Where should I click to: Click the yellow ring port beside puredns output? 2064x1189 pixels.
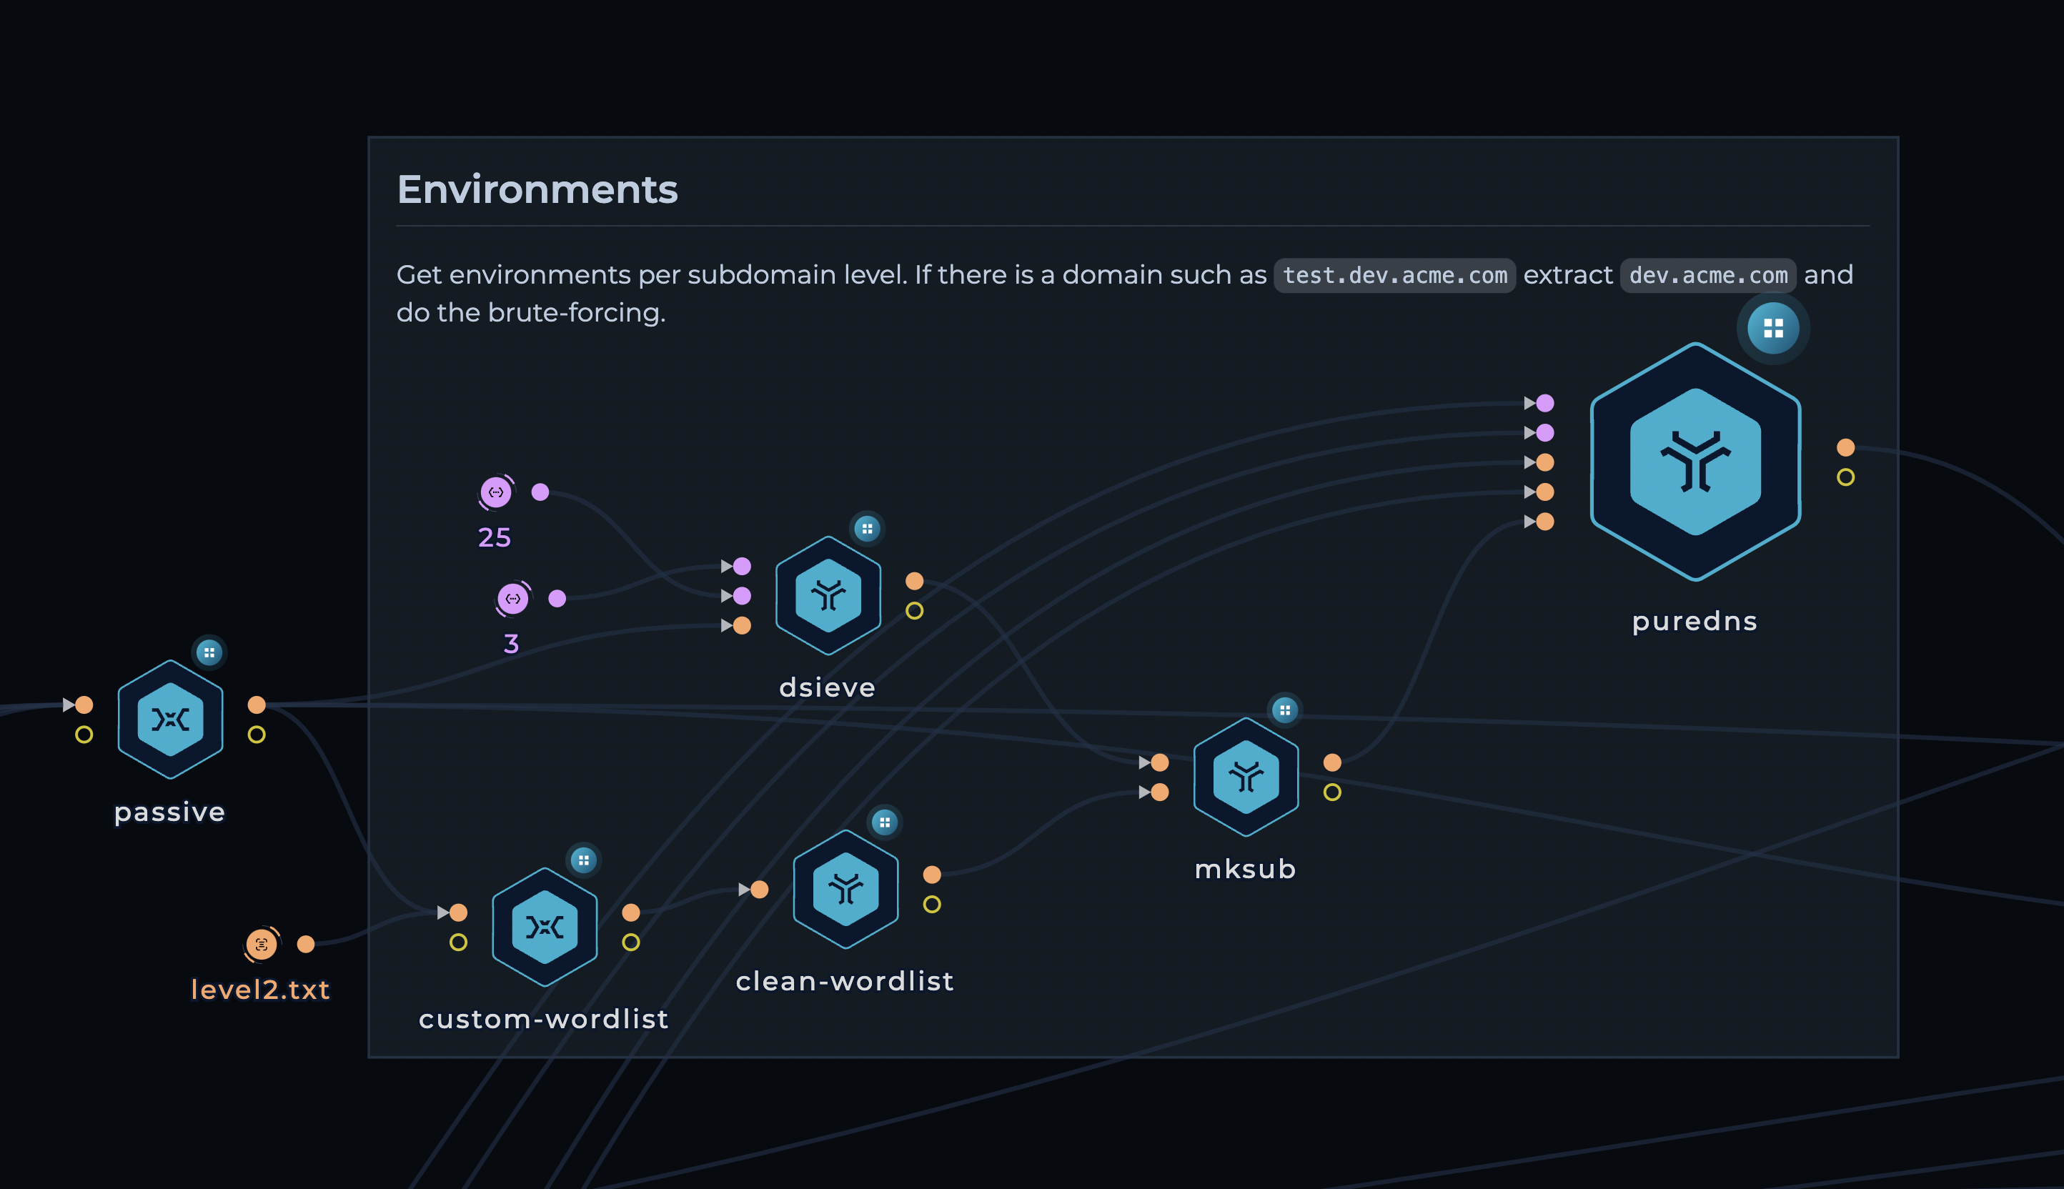pos(1845,478)
